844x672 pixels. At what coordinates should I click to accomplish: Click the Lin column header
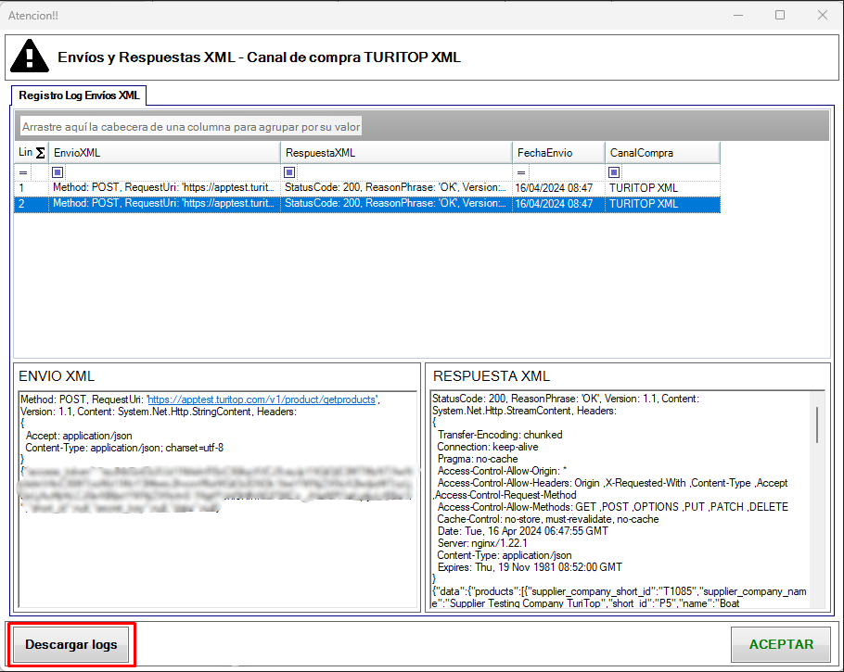tap(32, 153)
